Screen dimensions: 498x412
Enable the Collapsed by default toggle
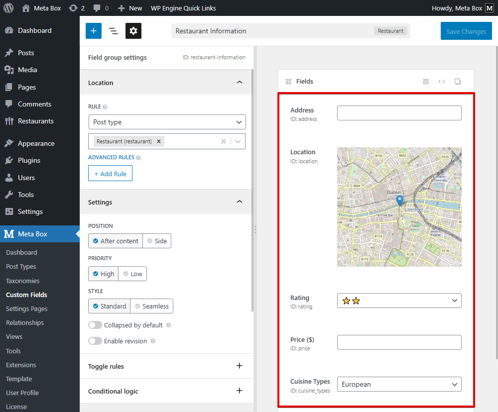pyautogui.click(x=95, y=325)
